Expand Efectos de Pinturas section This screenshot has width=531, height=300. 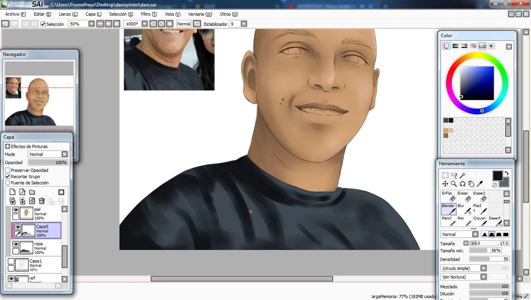click(x=7, y=146)
